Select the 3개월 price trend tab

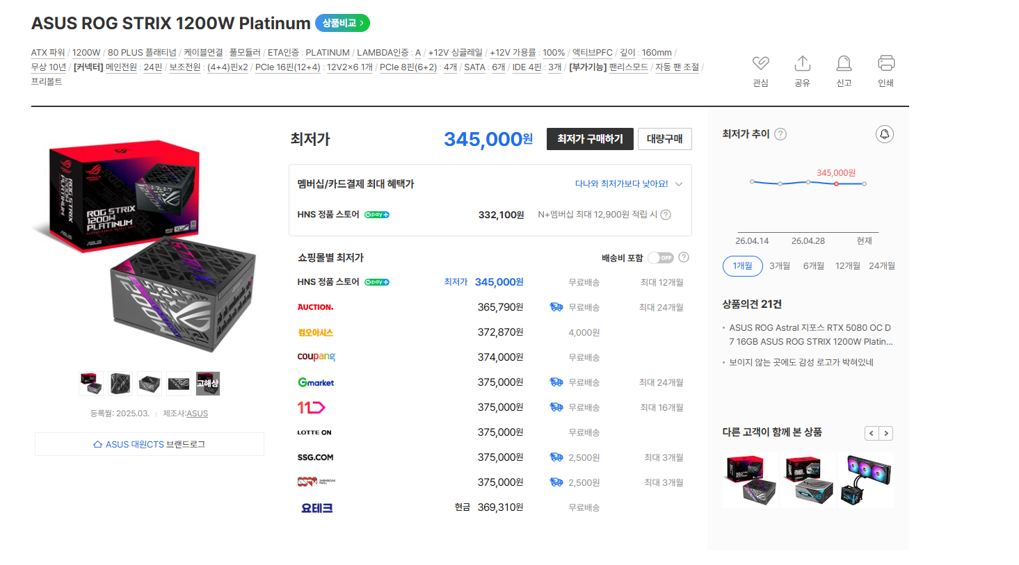[x=780, y=266]
